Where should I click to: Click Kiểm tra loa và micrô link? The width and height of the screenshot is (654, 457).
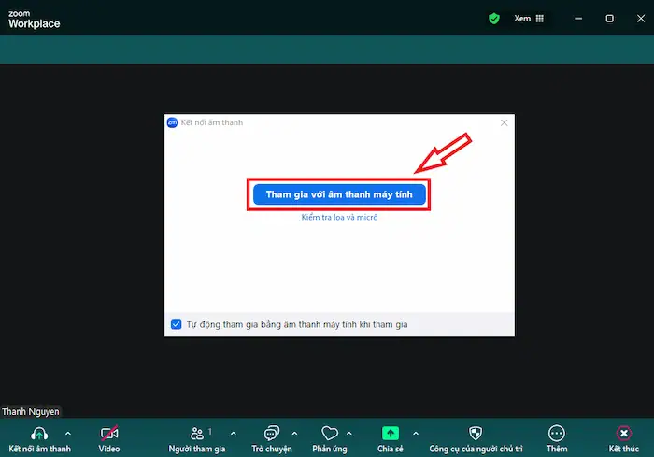(x=339, y=217)
